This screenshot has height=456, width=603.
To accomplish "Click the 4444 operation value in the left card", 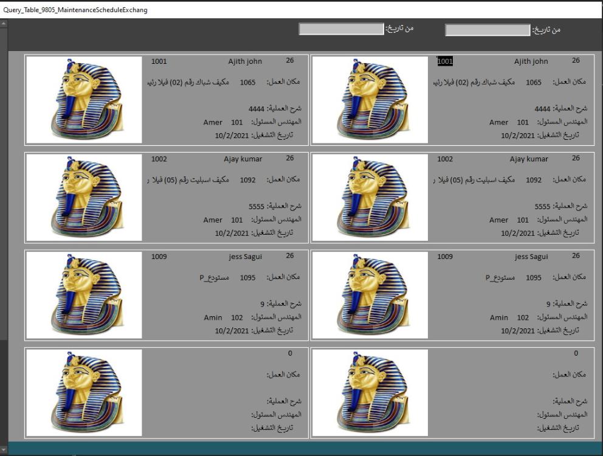I will click(256, 109).
